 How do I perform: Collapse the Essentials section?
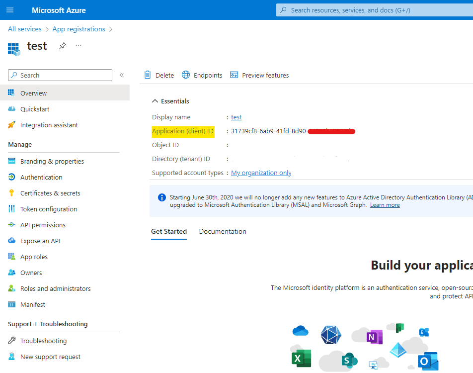click(170, 101)
